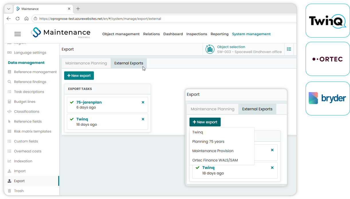Viewport: 350px width, 199px height.
Task: Open Budget lines in the sidebar
Action: pyautogui.click(x=25, y=102)
